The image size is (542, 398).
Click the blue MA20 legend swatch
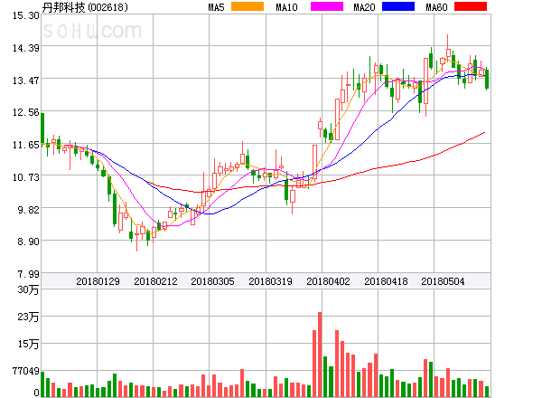coord(398,6)
